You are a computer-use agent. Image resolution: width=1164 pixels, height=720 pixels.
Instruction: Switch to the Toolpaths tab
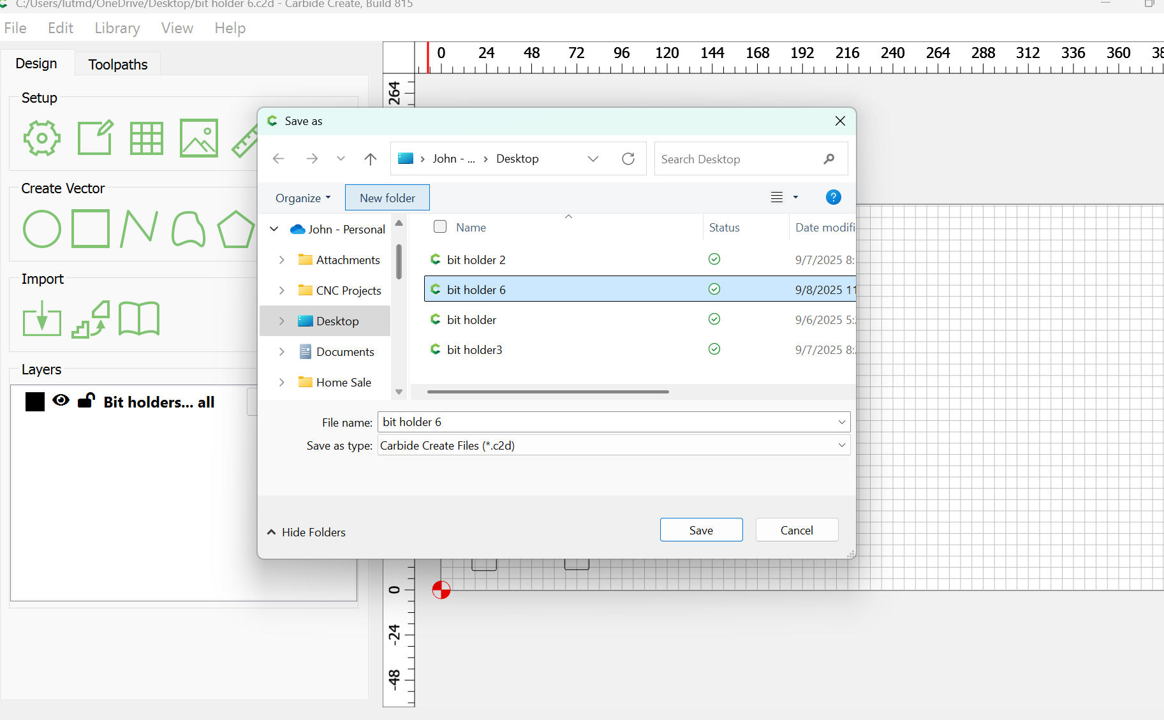[118, 64]
